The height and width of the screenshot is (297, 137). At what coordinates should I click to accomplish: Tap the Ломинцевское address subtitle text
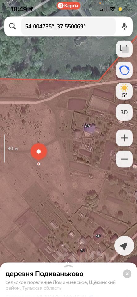tap(60, 285)
